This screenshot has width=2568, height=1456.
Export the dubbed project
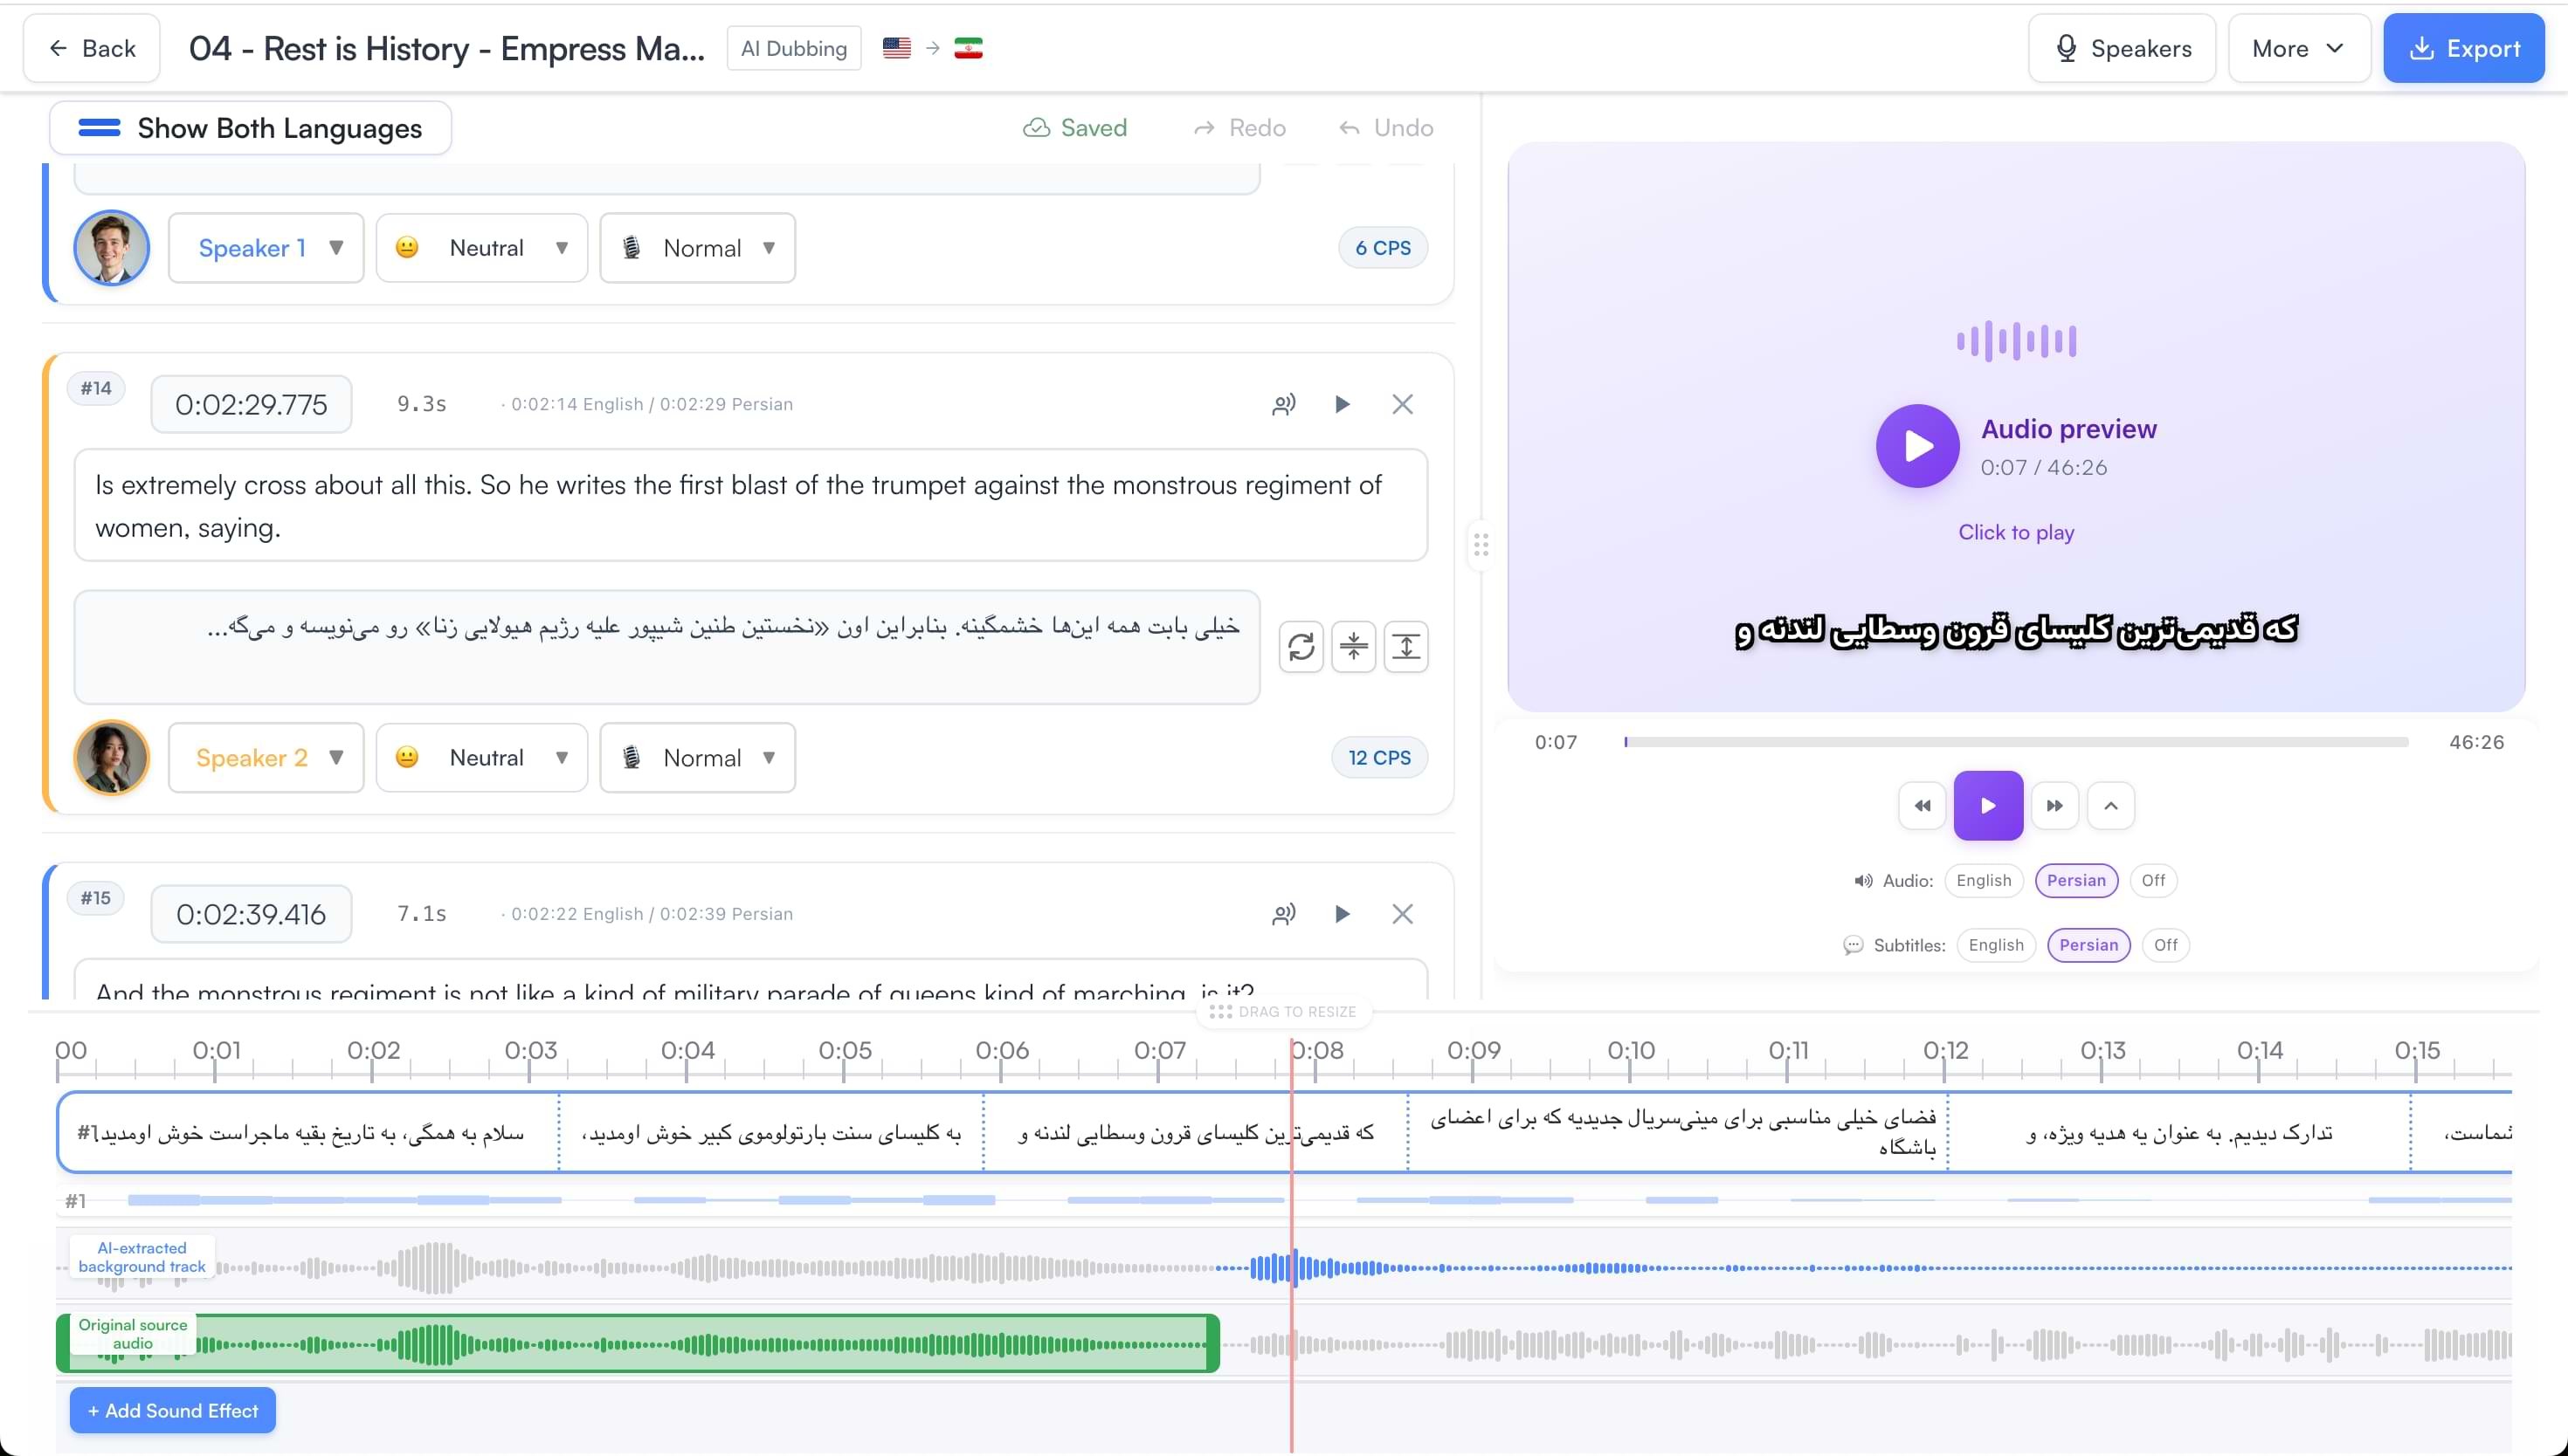click(x=2463, y=48)
